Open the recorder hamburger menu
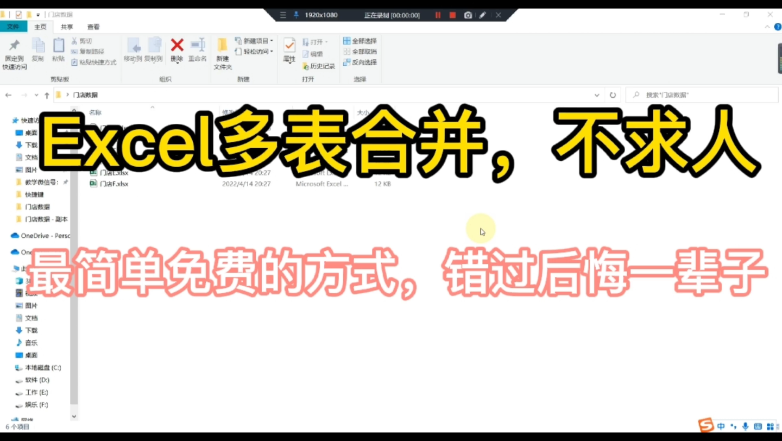This screenshot has height=441, width=782. pos(283,15)
